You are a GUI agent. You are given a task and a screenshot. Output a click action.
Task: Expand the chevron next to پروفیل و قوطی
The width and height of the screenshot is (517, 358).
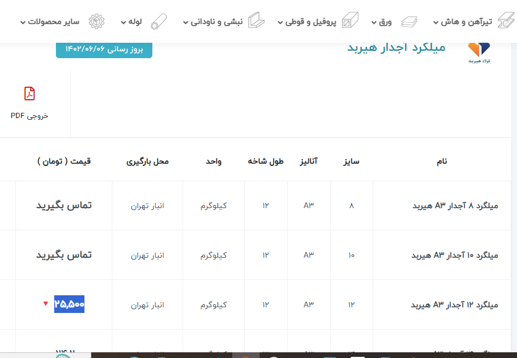(280, 23)
